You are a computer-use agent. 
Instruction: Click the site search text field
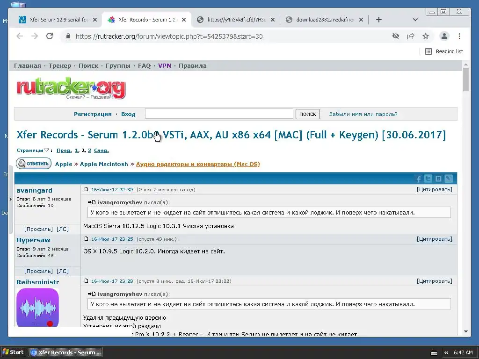point(219,114)
